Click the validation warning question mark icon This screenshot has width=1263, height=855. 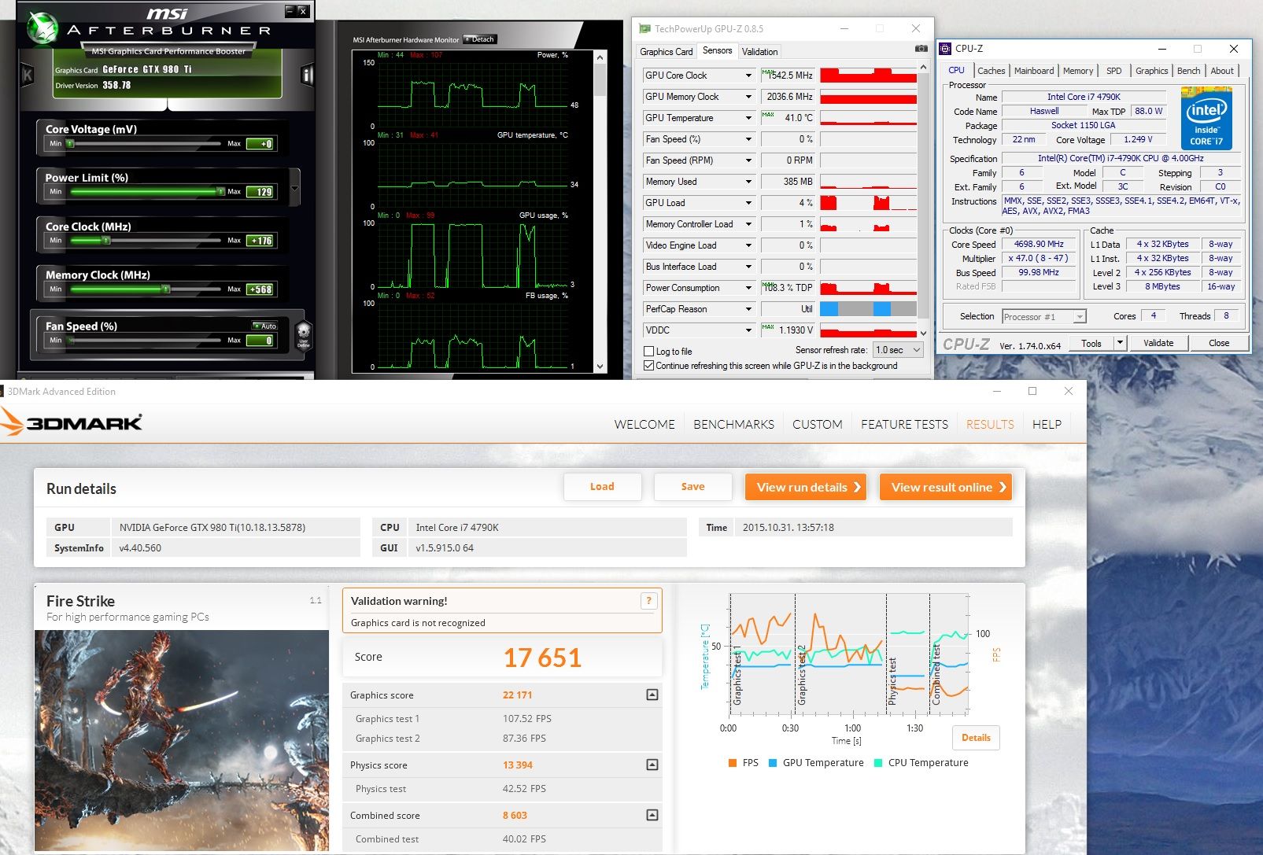[648, 601]
